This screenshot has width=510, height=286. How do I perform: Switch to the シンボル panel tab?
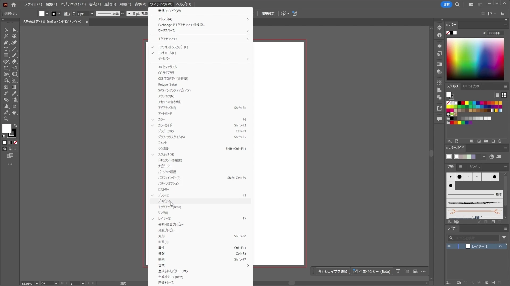click(474, 167)
